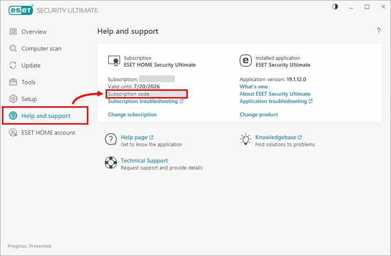Click the Knowledgebase light bulb icon

(x=245, y=140)
